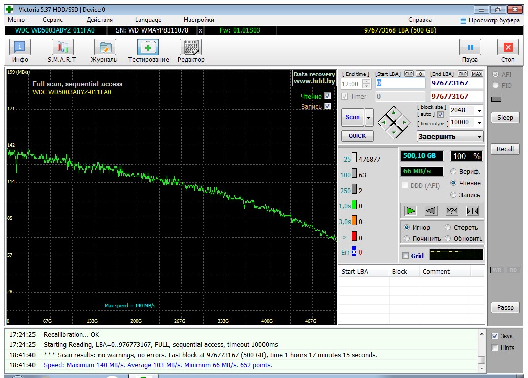Click the orange 3,0s block color swatch
The width and height of the screenshot is (528, 378).
(354, 220)
